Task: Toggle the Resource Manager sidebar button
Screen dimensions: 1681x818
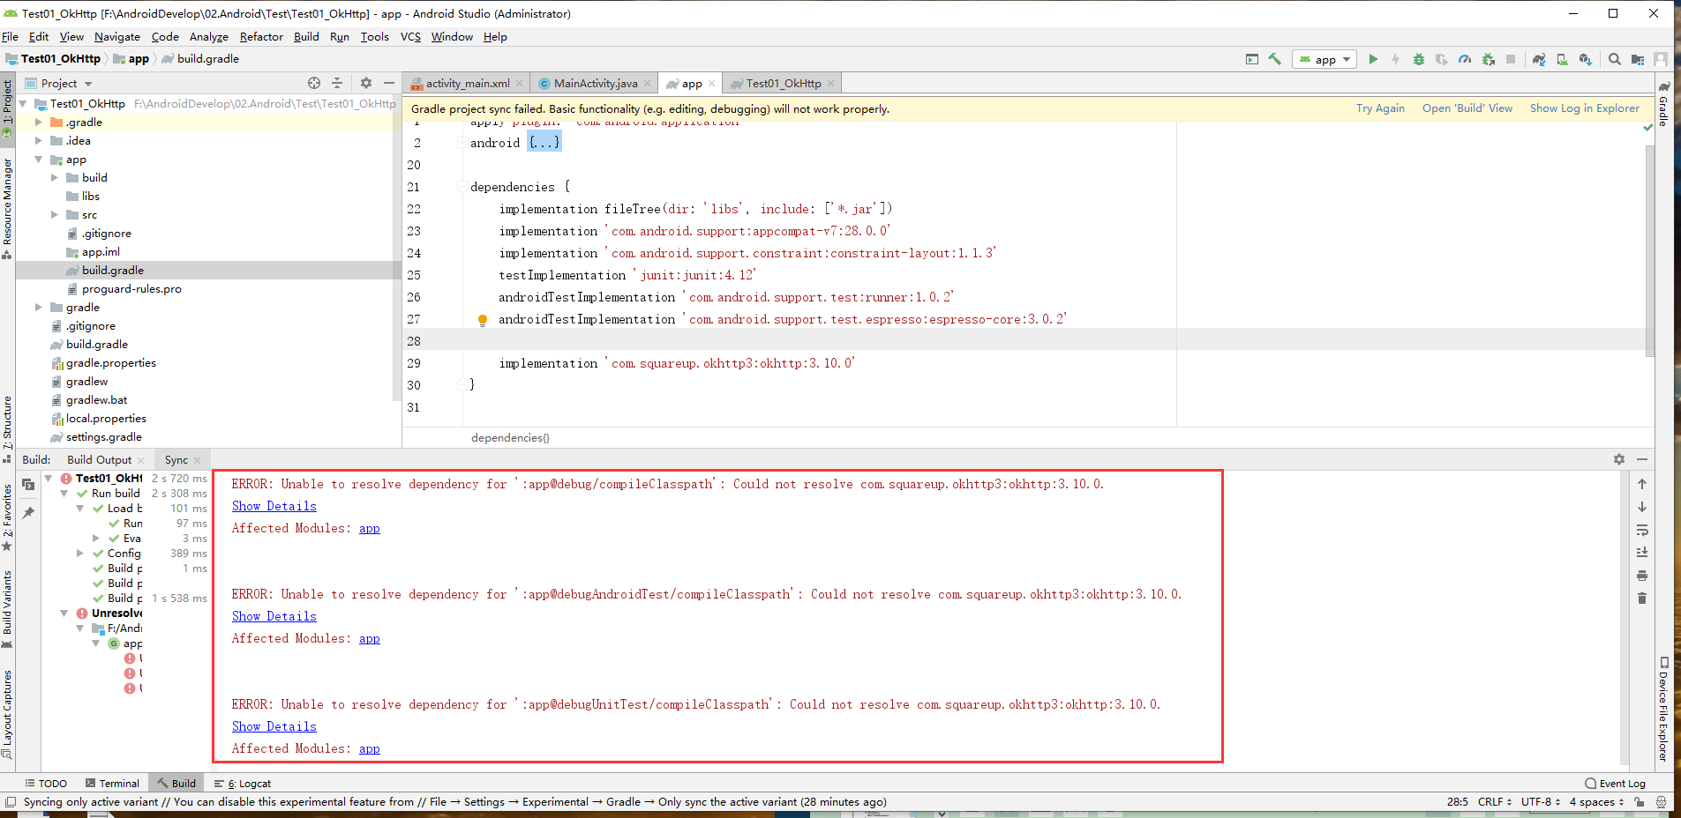Action: point(7,208)
